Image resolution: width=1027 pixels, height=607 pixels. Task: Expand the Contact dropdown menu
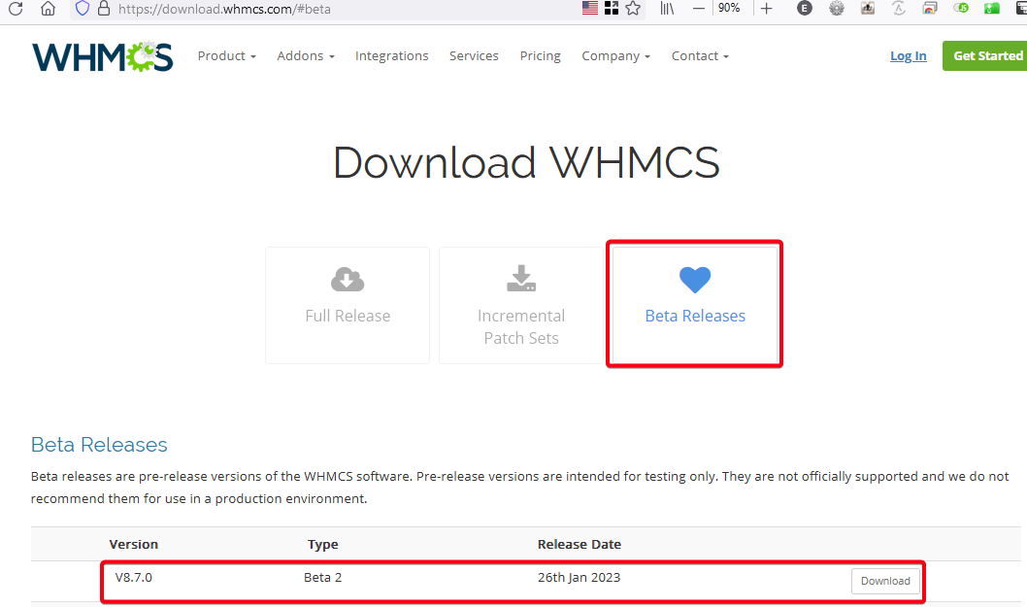(x=700, y=56)
